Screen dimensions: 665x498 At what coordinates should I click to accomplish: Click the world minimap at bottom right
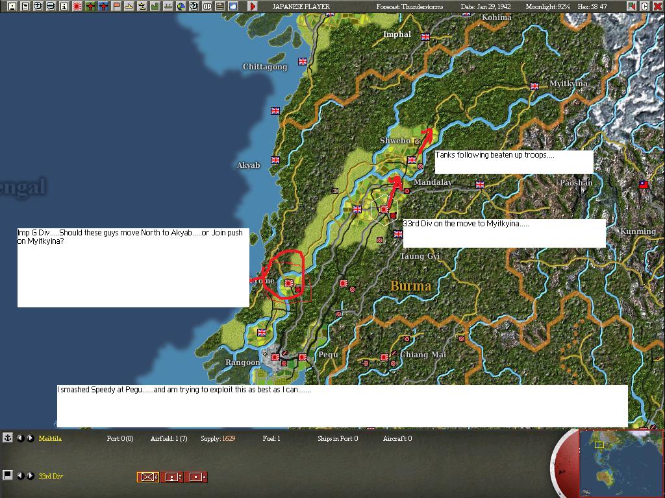(621, 464)
